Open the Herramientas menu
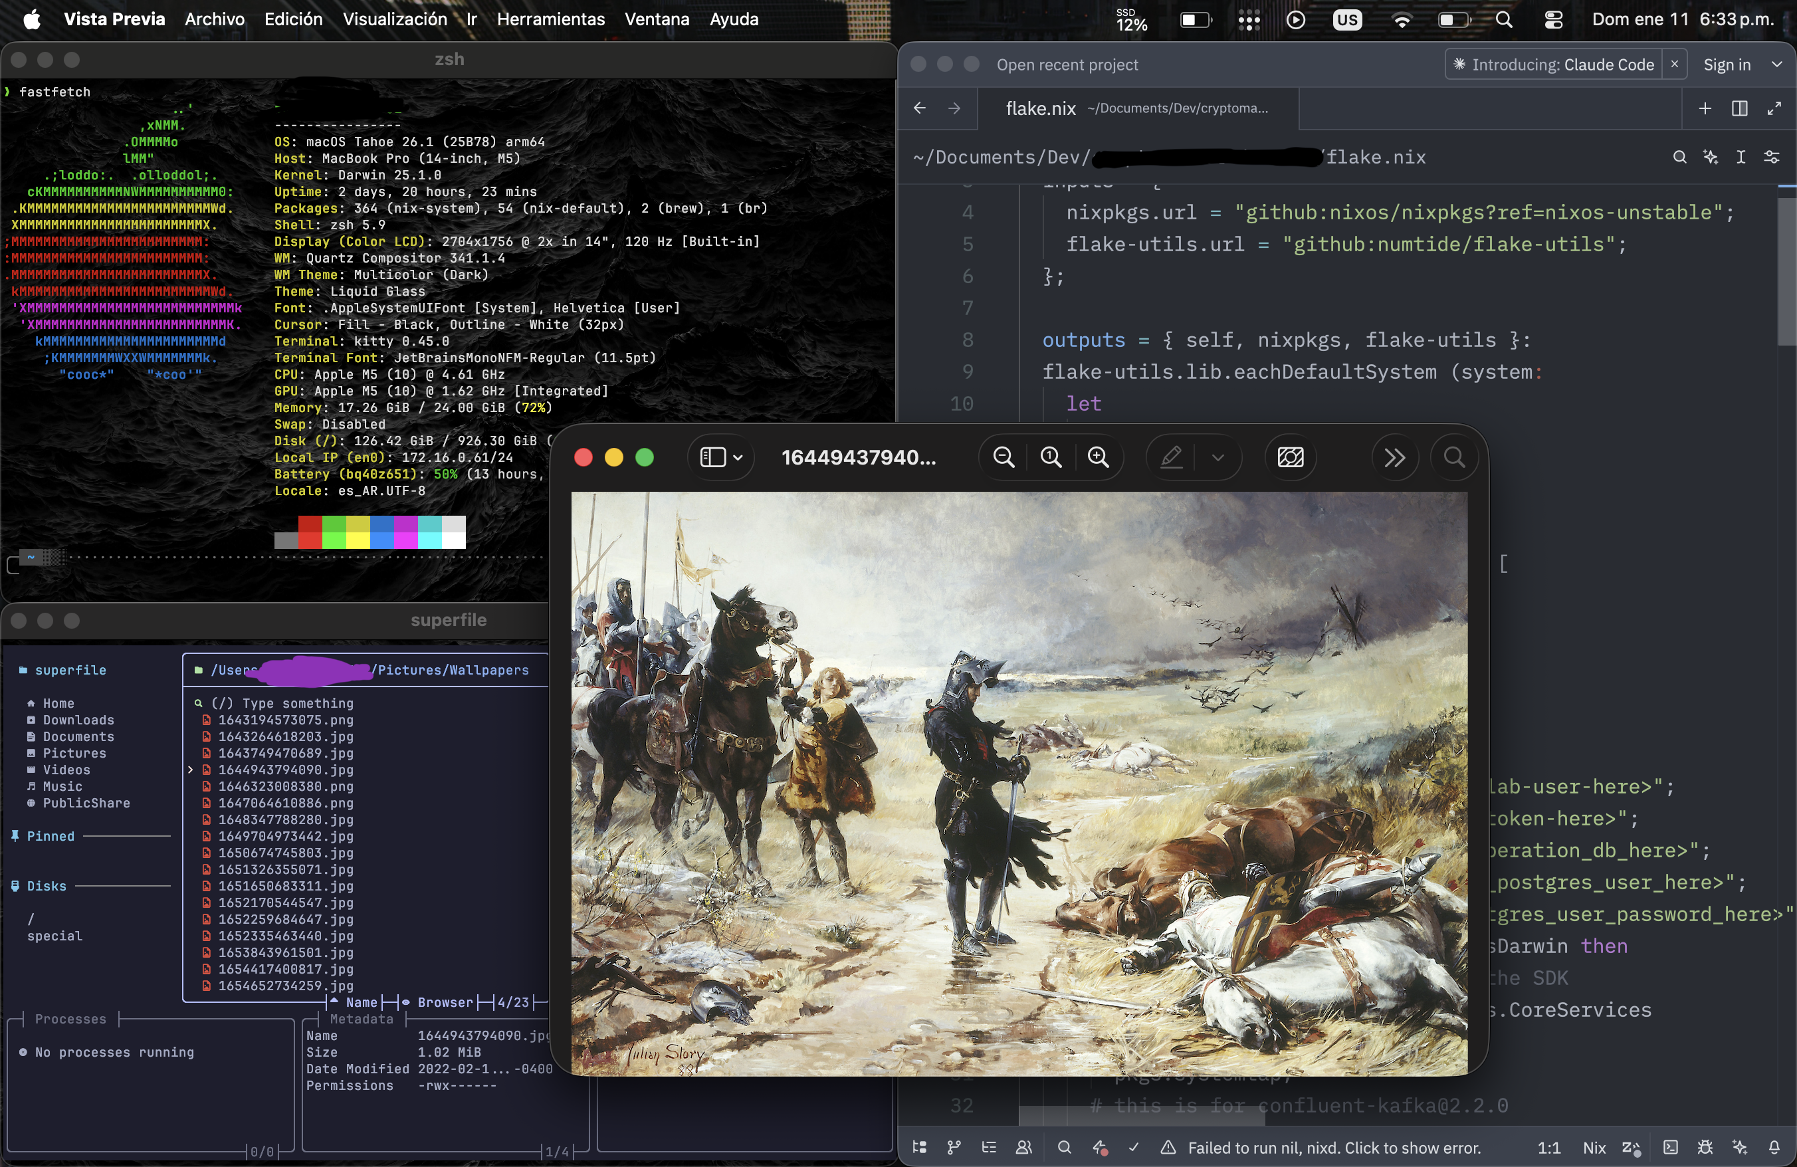Screen dimensions: 1797x1167 [x=550, y=20]
